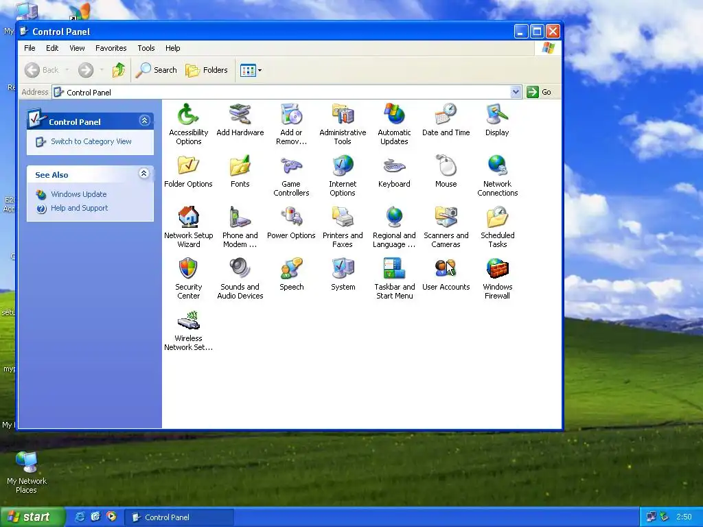Image resolution: width=703 pixels, height=527 pixels.
Task: Select the Display icon
Action: 497,119
